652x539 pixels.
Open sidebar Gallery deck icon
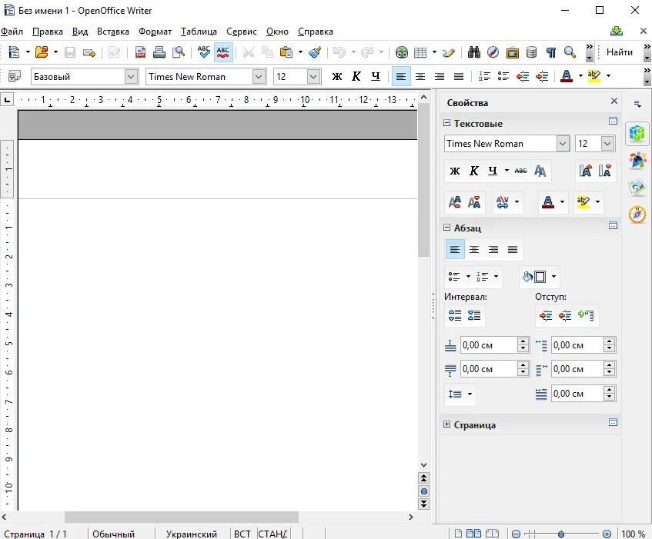pos(637,187)
